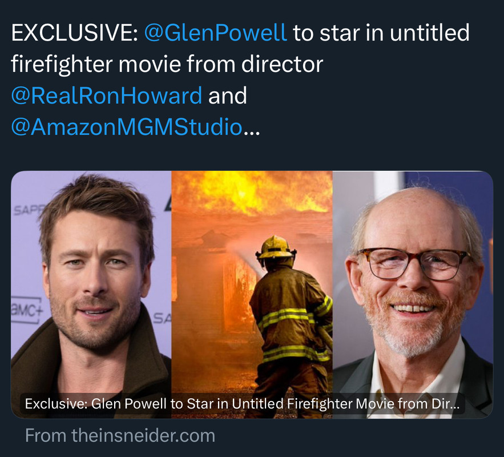Click the right portrait of smiling man with glasses

point(413,295)
